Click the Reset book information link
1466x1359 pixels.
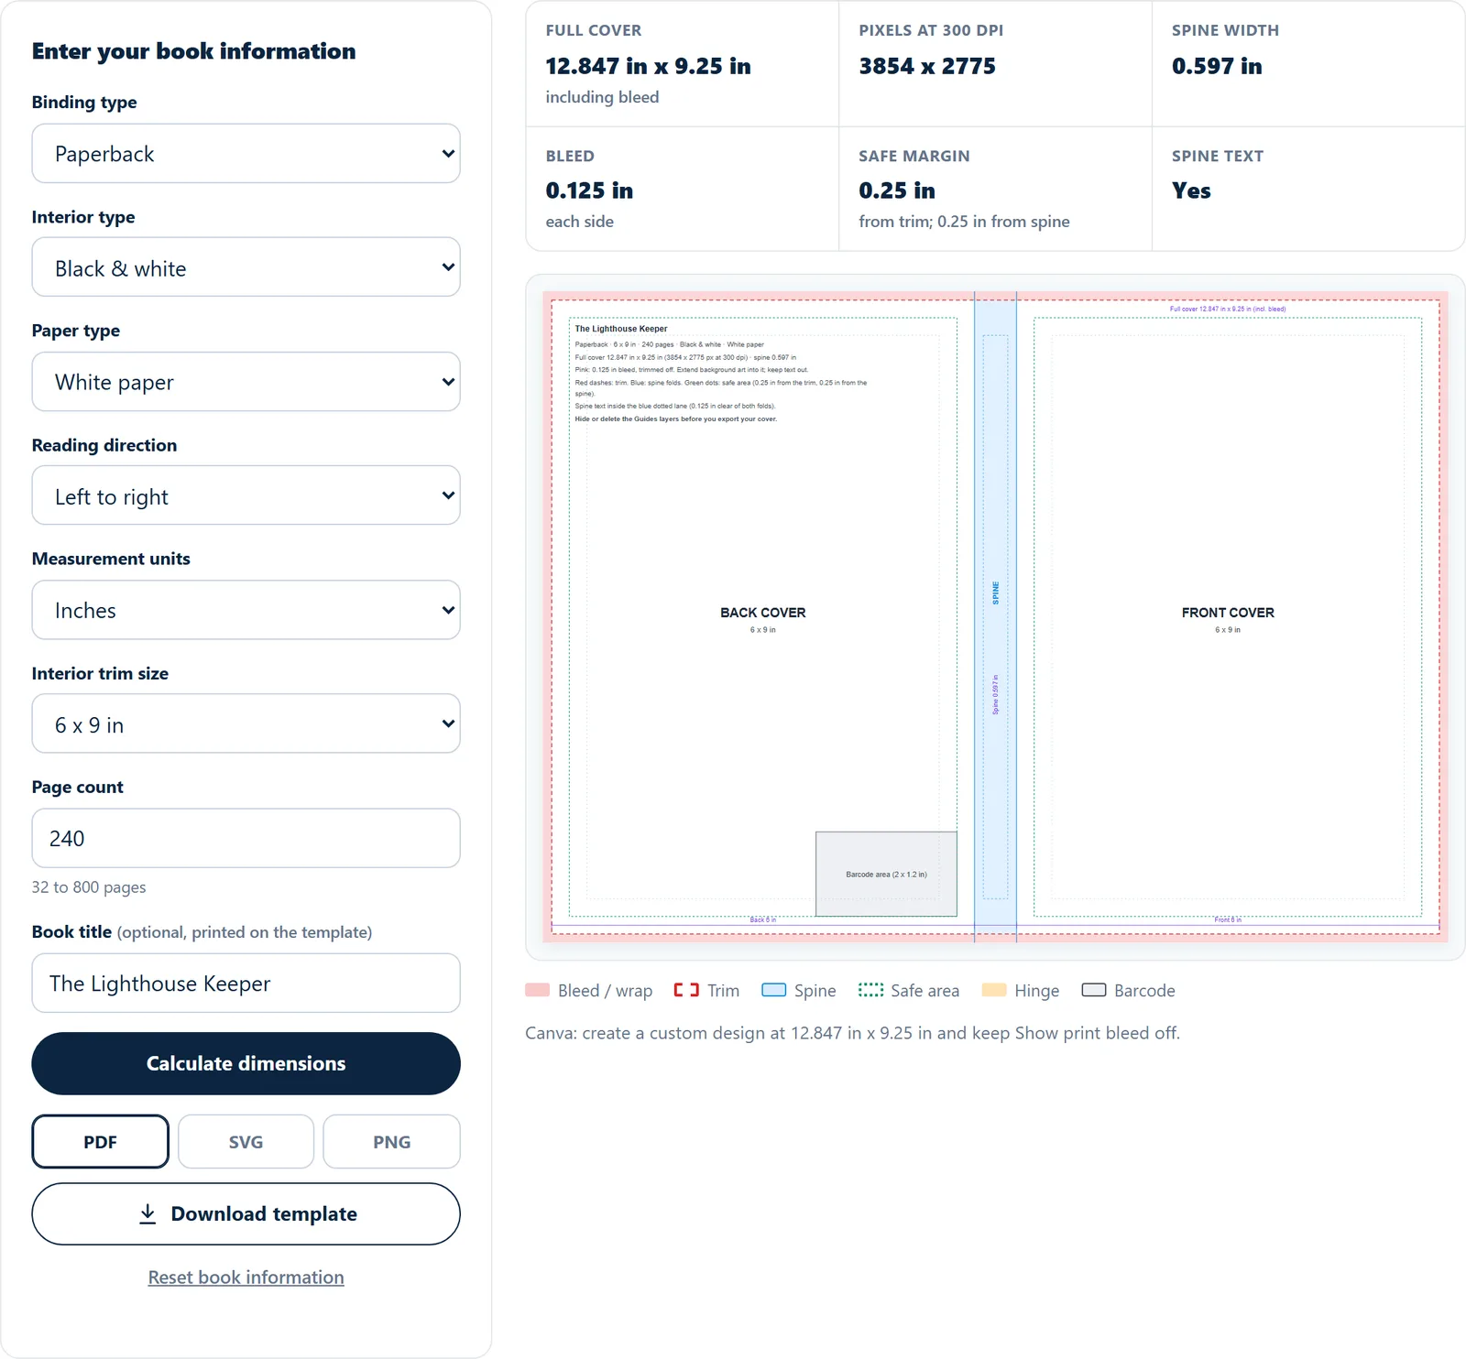(246, 1277)
